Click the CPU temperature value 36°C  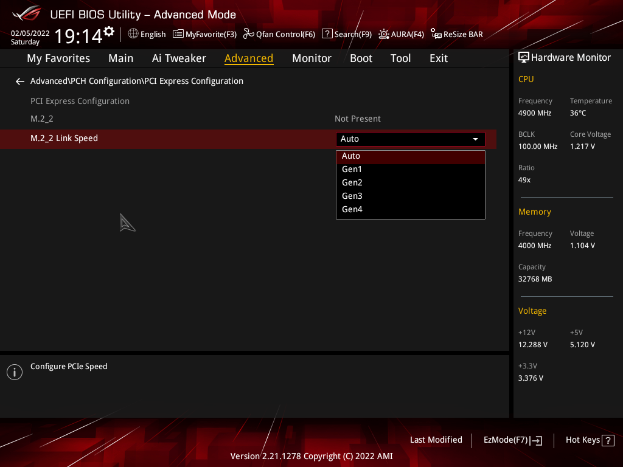click(578, 113)
